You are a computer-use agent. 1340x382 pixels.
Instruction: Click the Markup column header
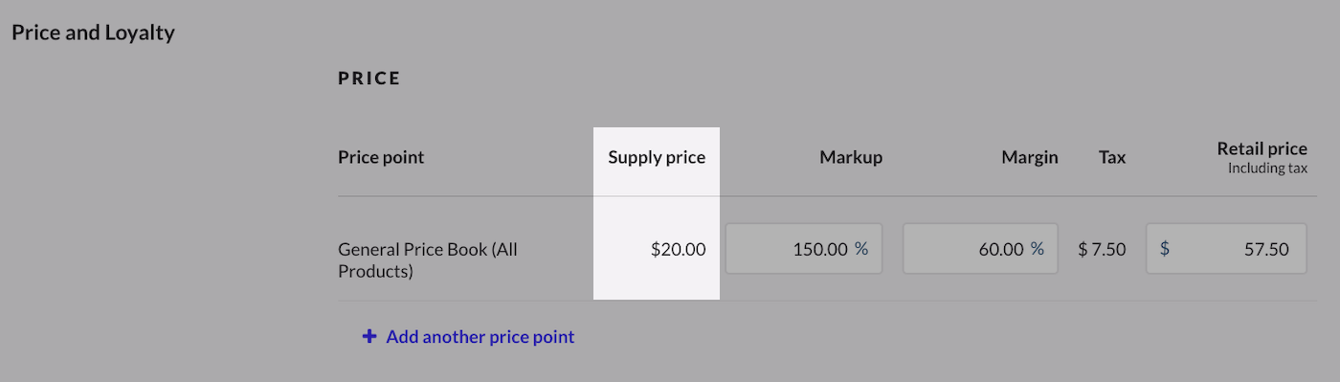851,157
